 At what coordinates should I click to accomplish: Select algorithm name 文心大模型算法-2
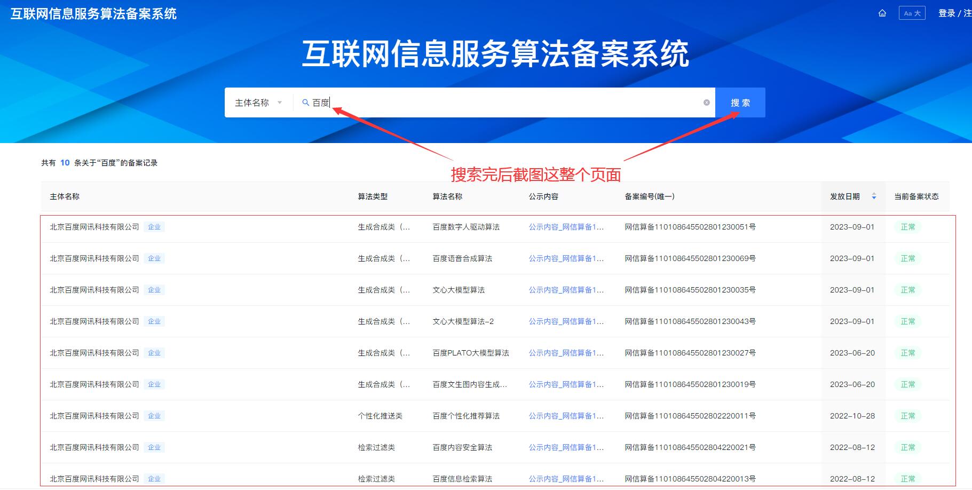click(x=463, y=321)
